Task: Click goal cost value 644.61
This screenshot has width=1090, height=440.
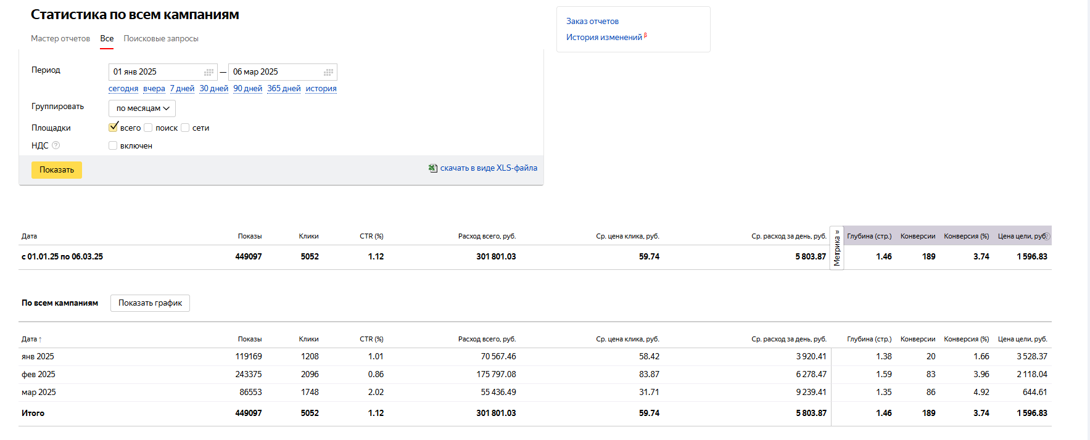Action: pyautogui.click(x=1035, y=393)
